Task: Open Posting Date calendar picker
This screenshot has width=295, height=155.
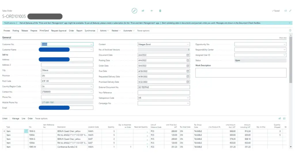Action: click(188, 61)
